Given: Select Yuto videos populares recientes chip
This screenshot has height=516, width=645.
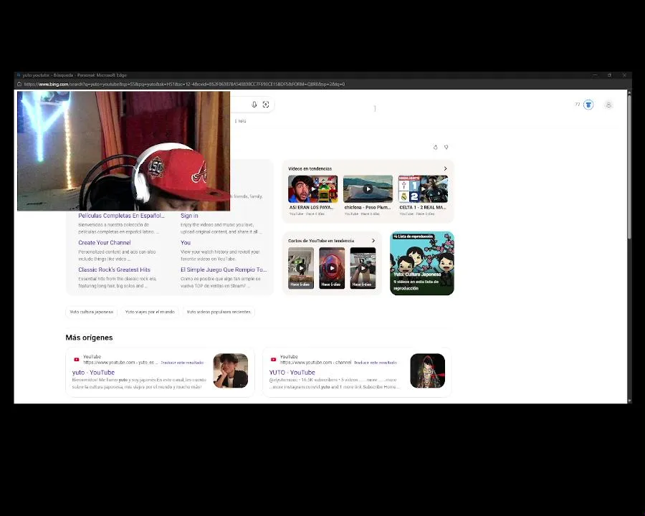Looking at the screenshot, I should point(219,312).
